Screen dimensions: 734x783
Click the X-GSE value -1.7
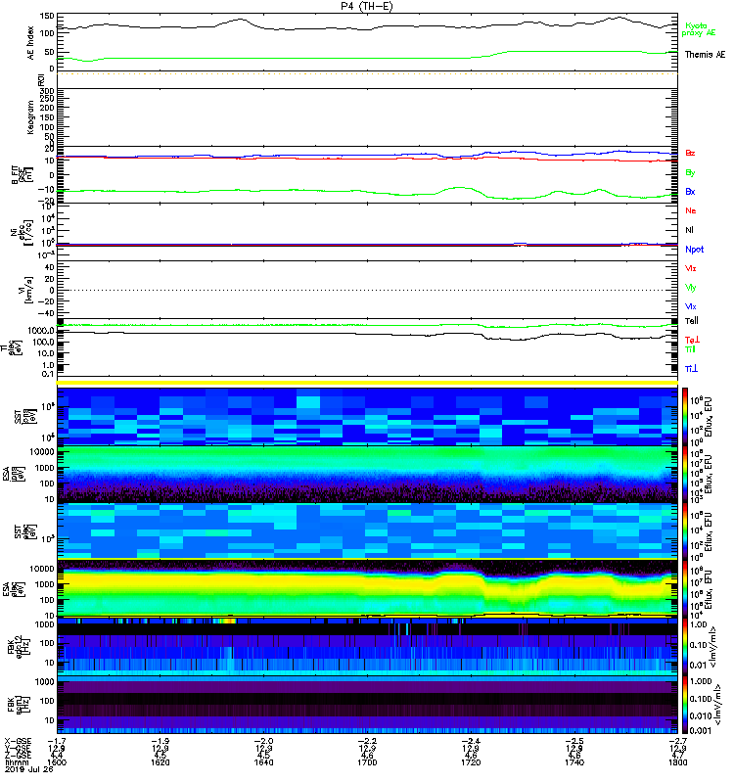click(57, 741)
